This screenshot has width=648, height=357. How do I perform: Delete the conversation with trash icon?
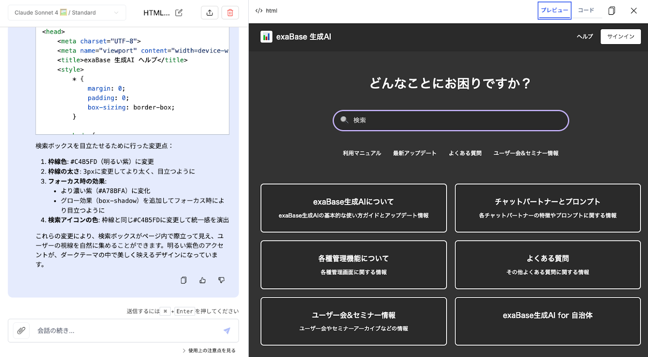click(230, 13)
